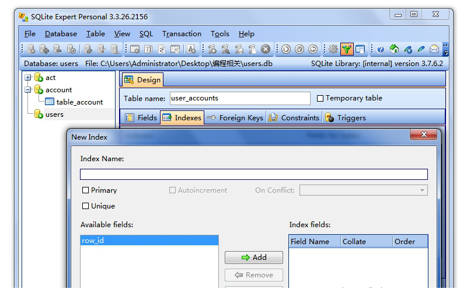
Task: Click the Collate column header
Action: (x=367, y=242)
